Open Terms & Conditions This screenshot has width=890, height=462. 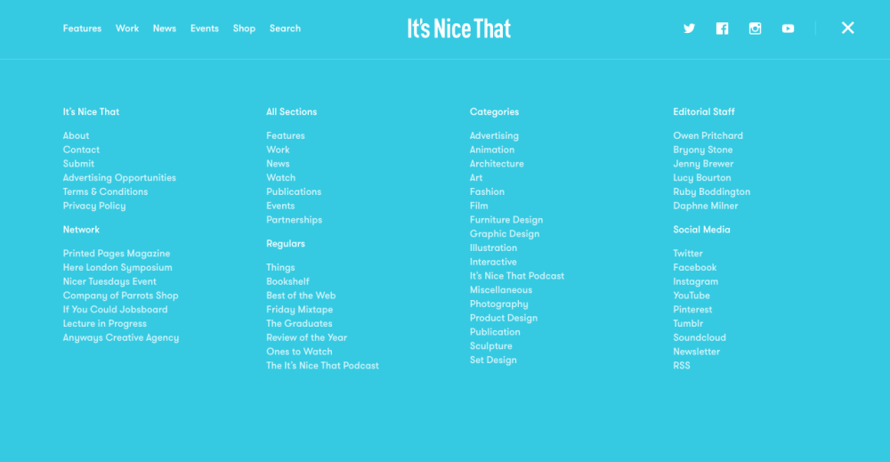tap(106, 192)
